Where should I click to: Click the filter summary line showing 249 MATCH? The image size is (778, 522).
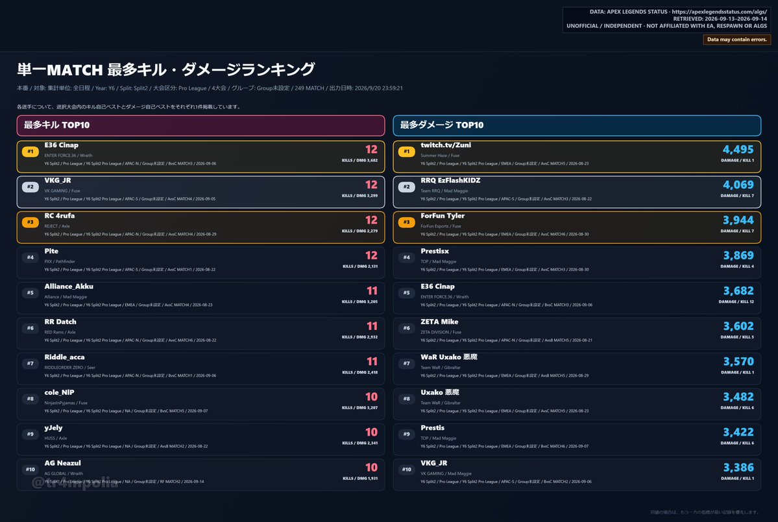210,88
